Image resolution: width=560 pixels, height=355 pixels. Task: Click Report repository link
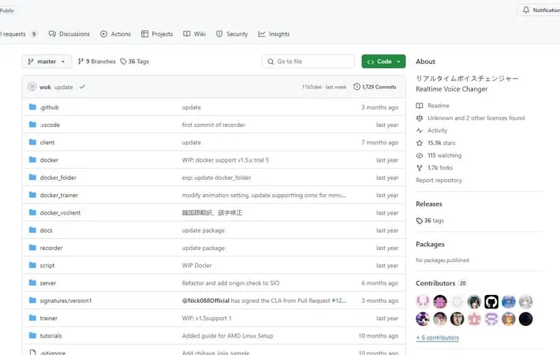click(x=439, y=181)
